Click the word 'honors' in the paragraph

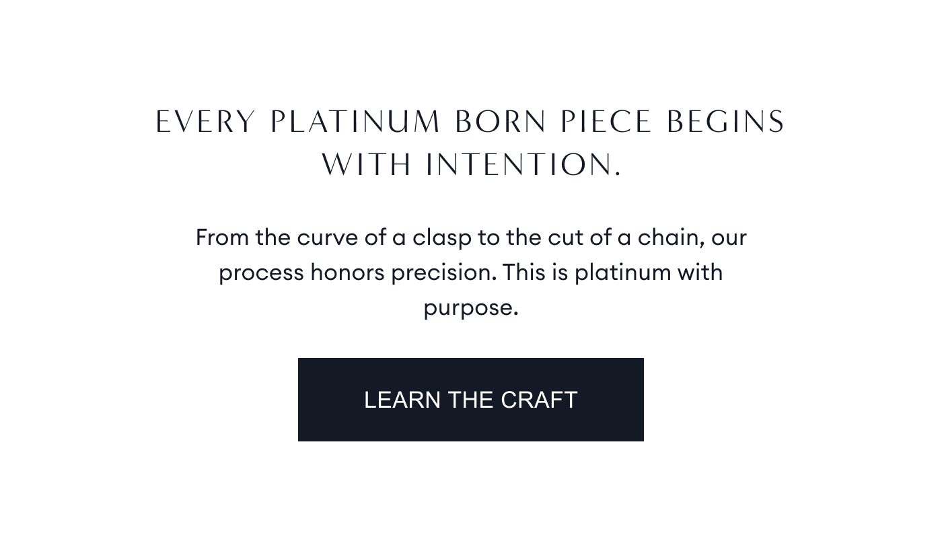point(347,273)
